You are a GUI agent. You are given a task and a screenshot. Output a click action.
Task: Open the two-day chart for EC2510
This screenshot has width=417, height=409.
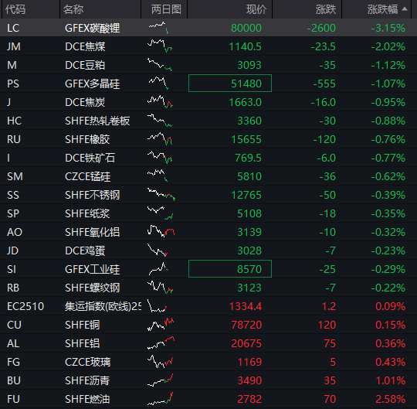point(158,305)
